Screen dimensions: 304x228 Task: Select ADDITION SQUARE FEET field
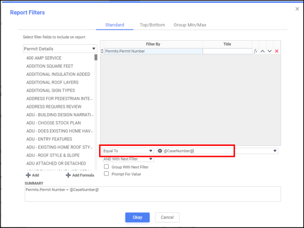[x=50, y=66]
